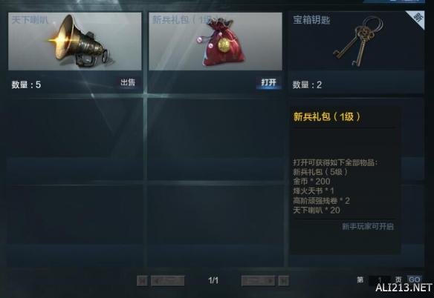
Task: Click the 数量 : 2 quantity label
Action: (x=307, y=85)
